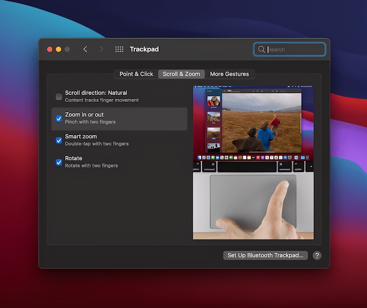Viewport: 367px width, 308px height.
Task: Switch to the Point & Click tab
Action: (x=136, y=74)
